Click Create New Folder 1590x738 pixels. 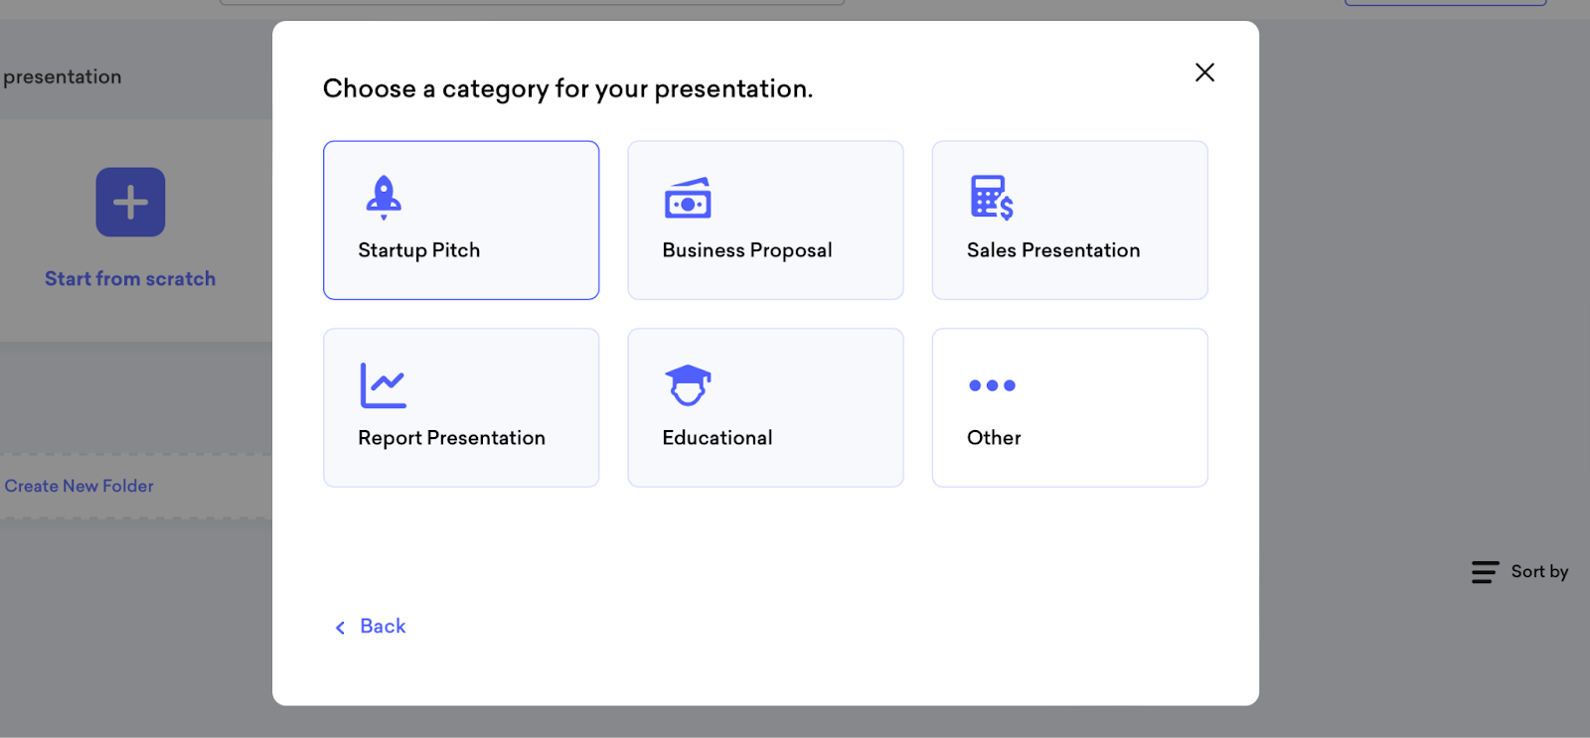[79, 486]
